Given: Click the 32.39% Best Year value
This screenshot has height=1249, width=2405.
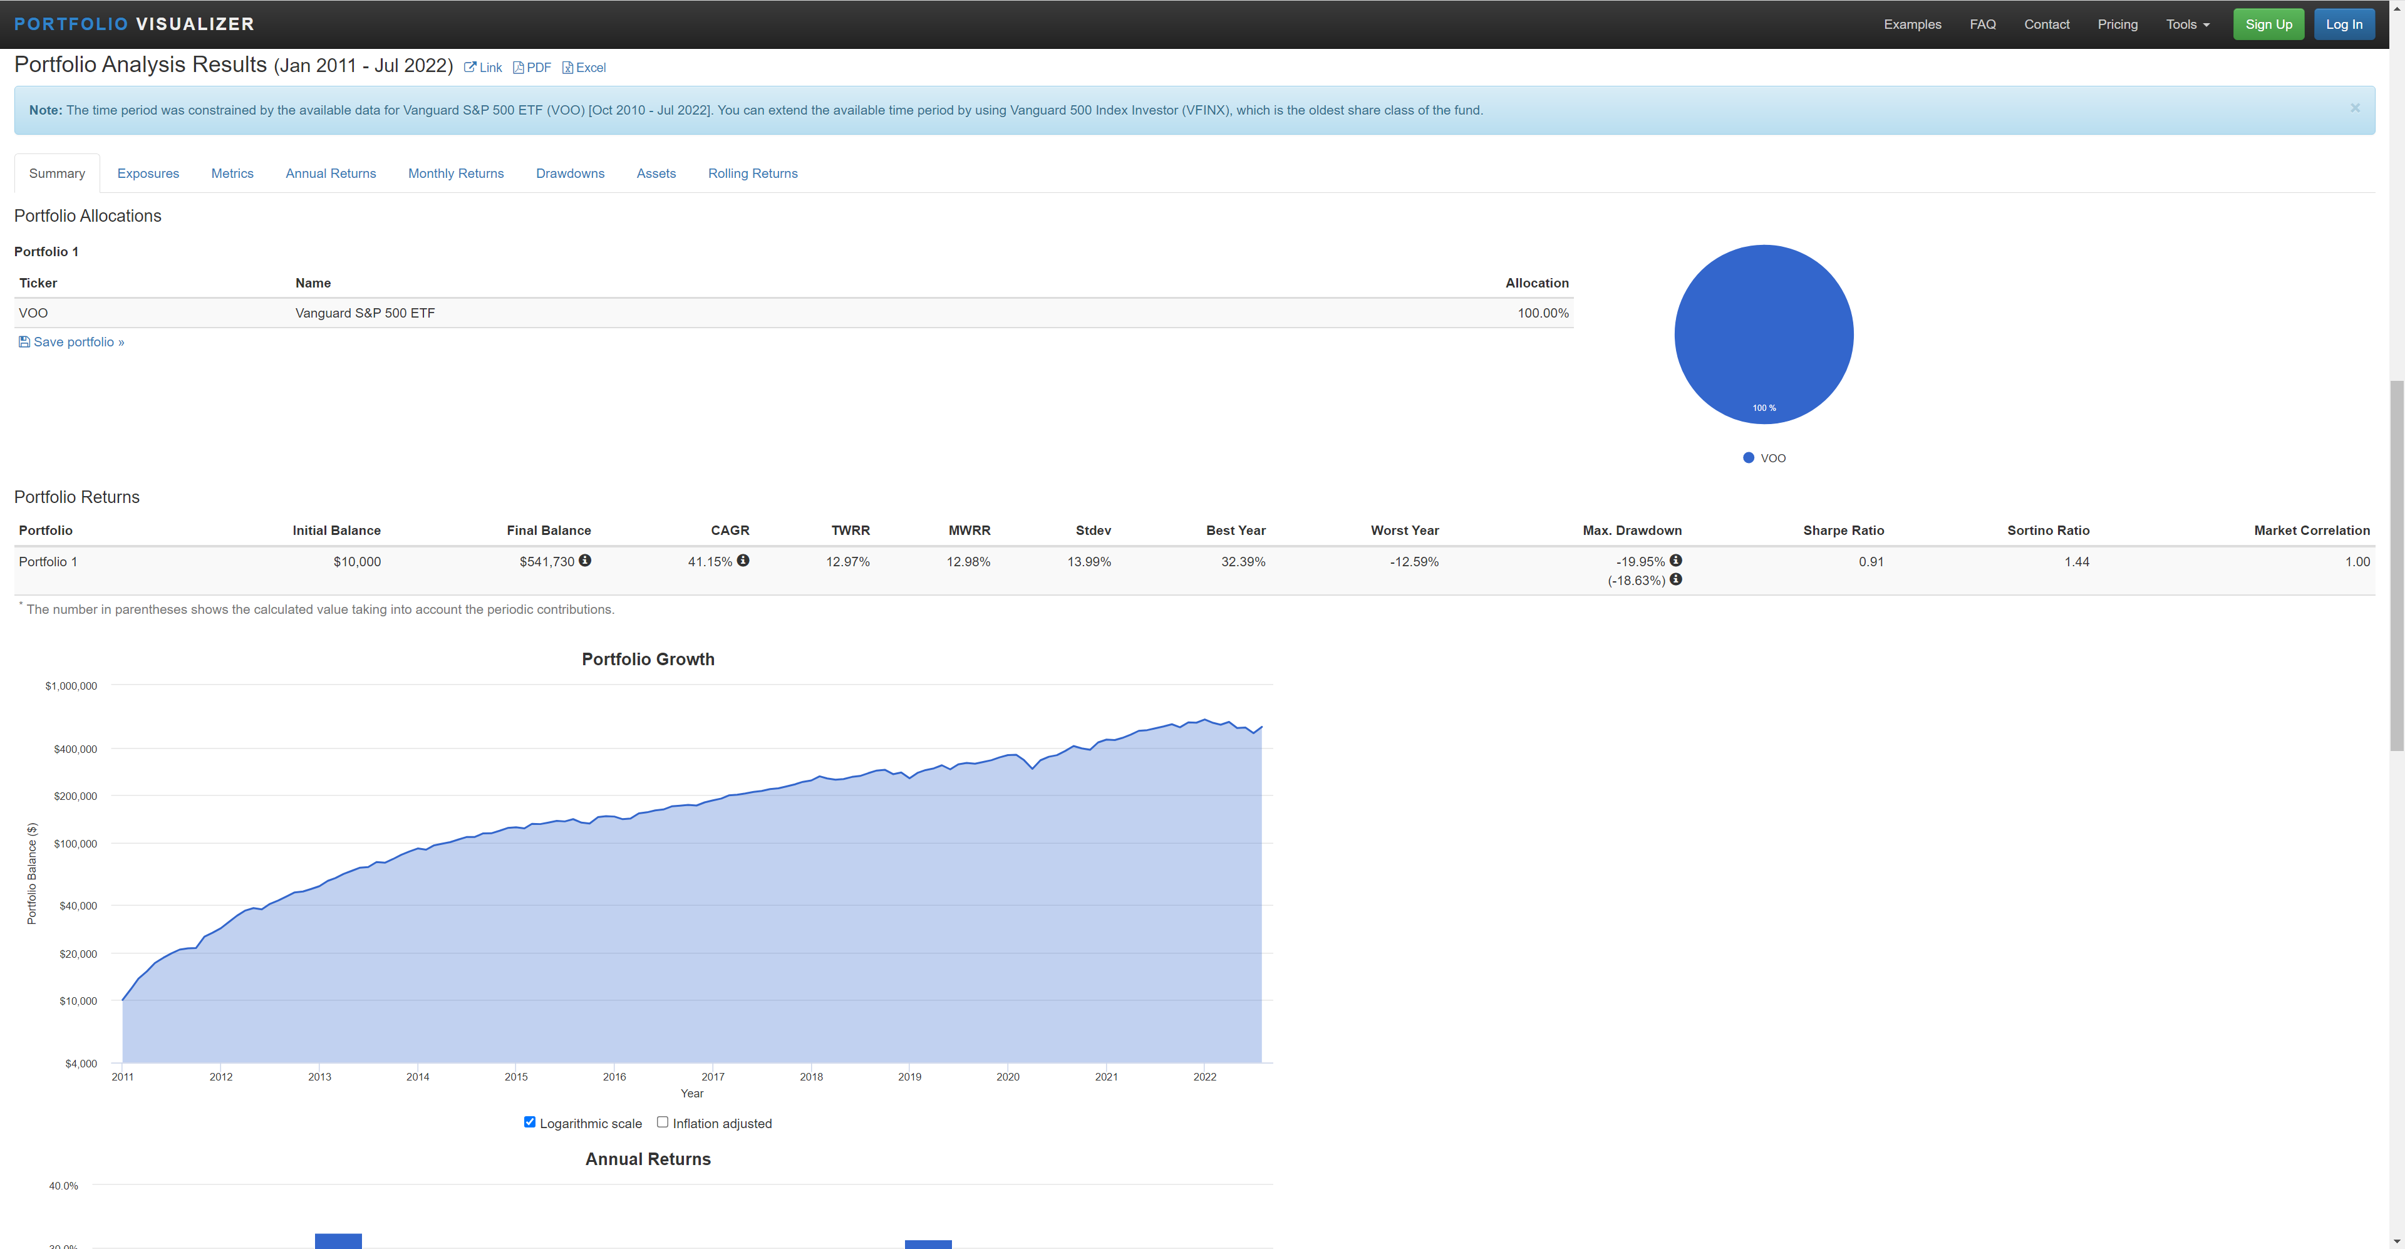Looking at the screenshot, I should 1243,562.
